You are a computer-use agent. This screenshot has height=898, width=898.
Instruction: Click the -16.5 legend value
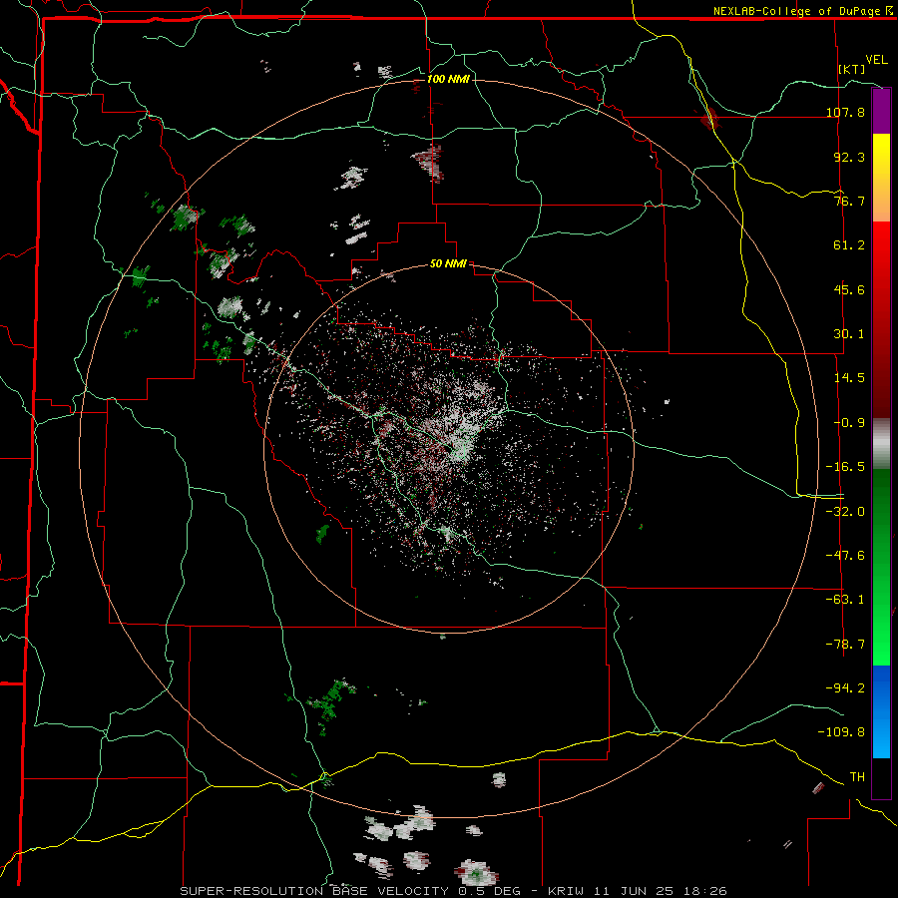click(845, 467)
